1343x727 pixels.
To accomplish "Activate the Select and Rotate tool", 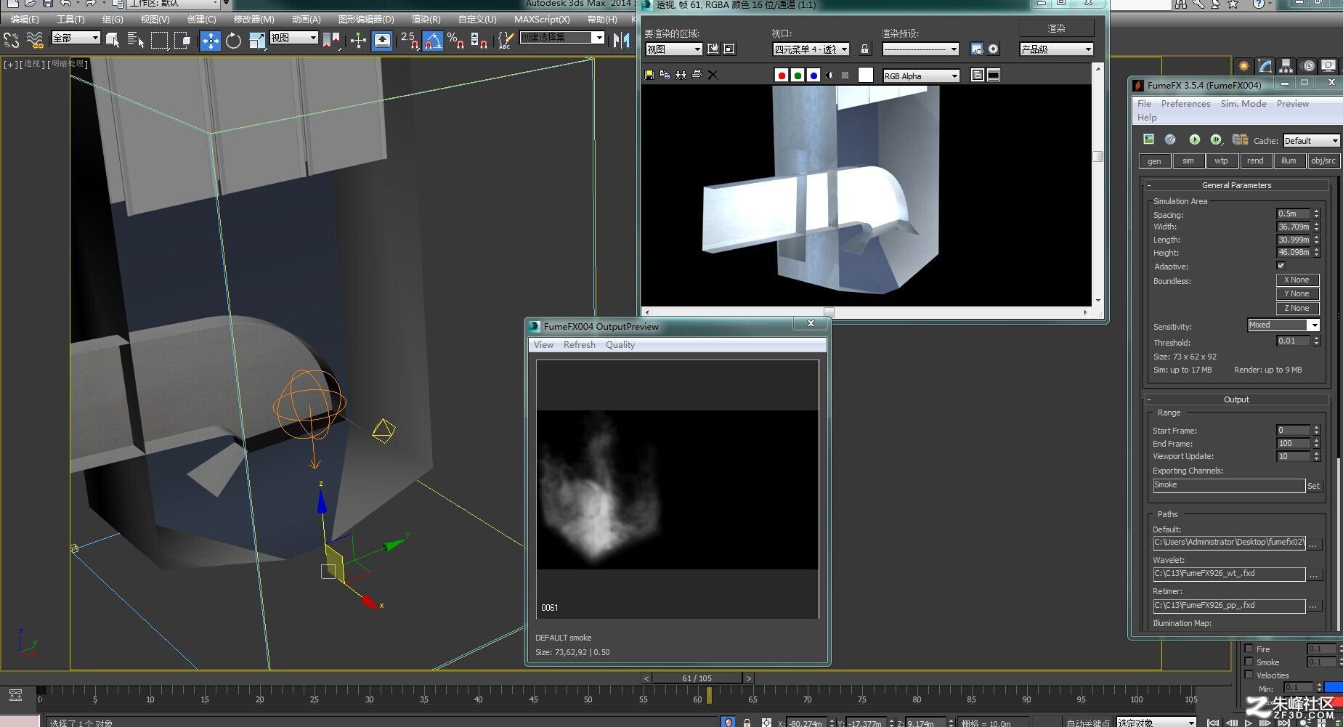I will [233, 40].
